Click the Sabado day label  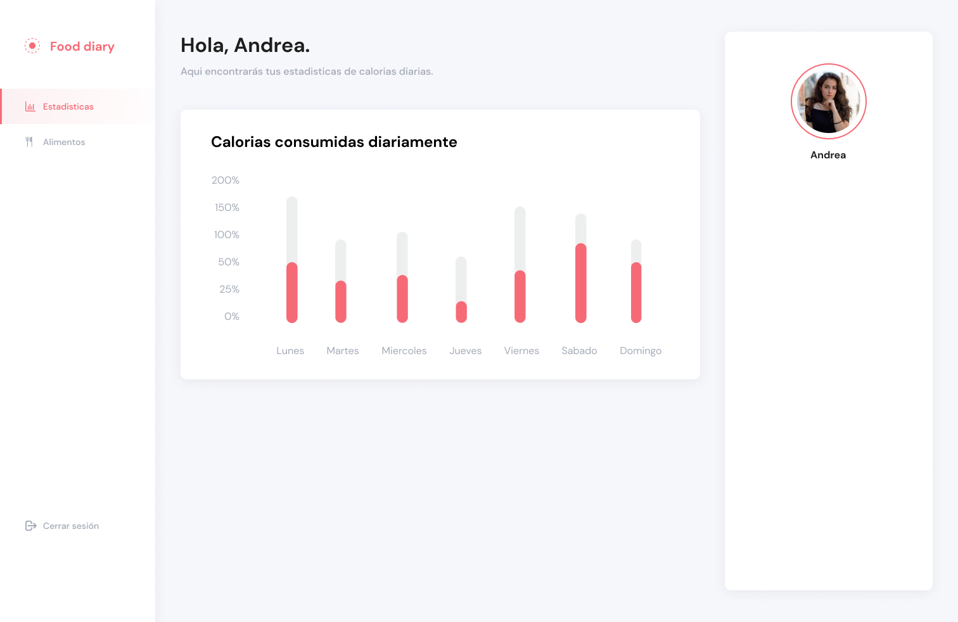pos(579,351)
